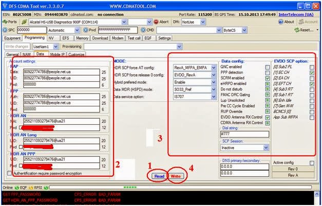Click the Online status indicator icon

17,188
